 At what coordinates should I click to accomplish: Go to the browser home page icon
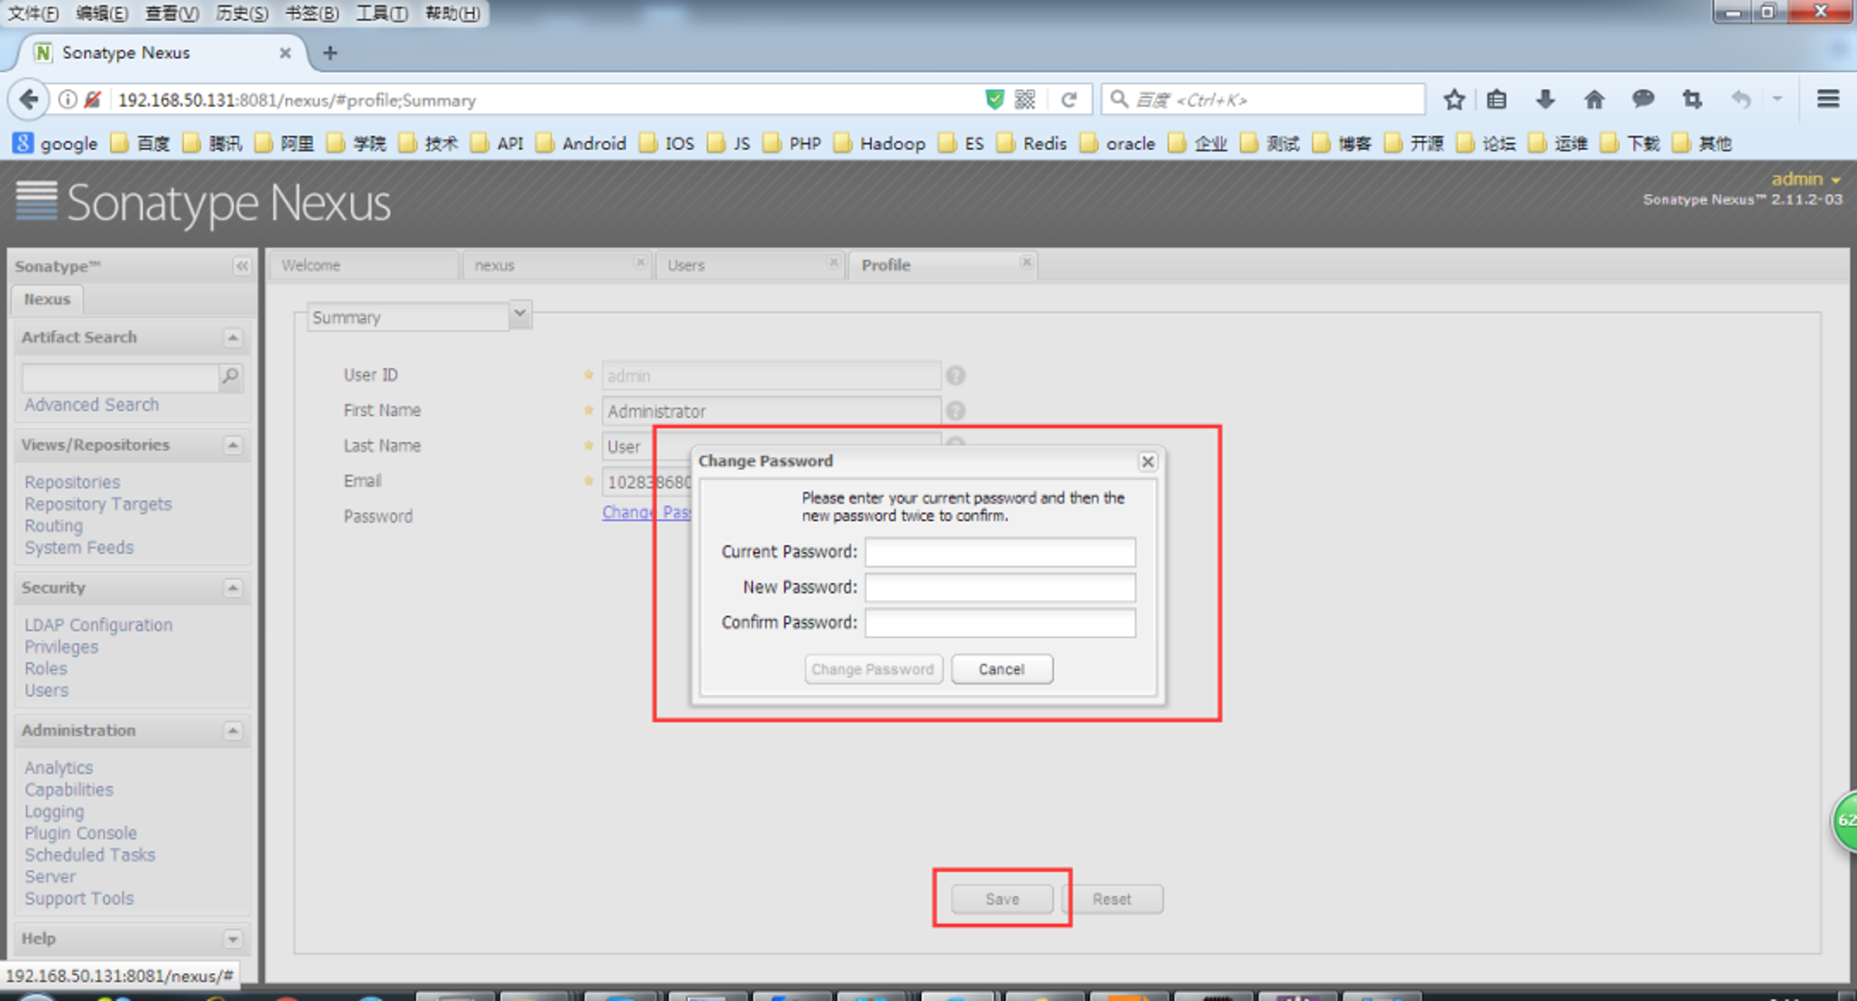(x=1594, y=99)
